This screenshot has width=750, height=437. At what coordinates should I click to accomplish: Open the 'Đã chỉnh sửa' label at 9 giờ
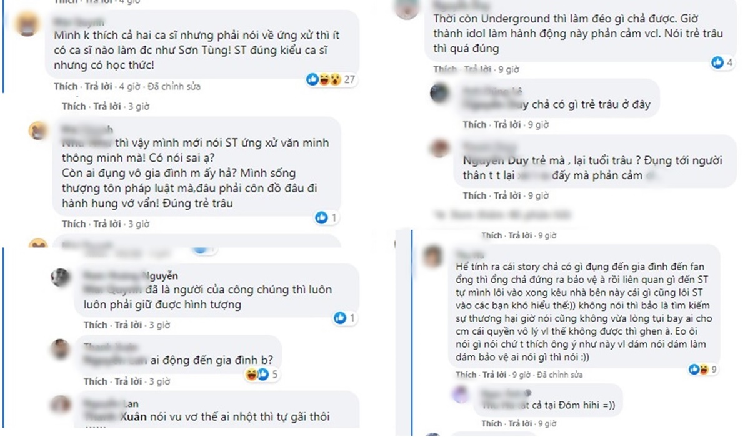(559, 375)
